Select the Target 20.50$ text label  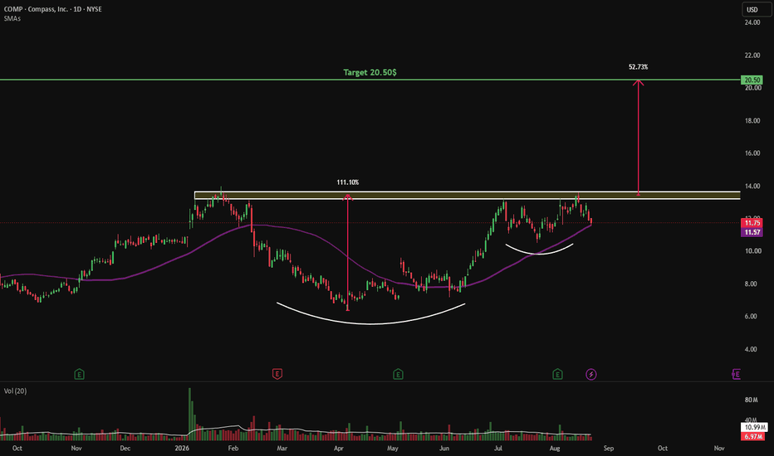coord(370,72)
